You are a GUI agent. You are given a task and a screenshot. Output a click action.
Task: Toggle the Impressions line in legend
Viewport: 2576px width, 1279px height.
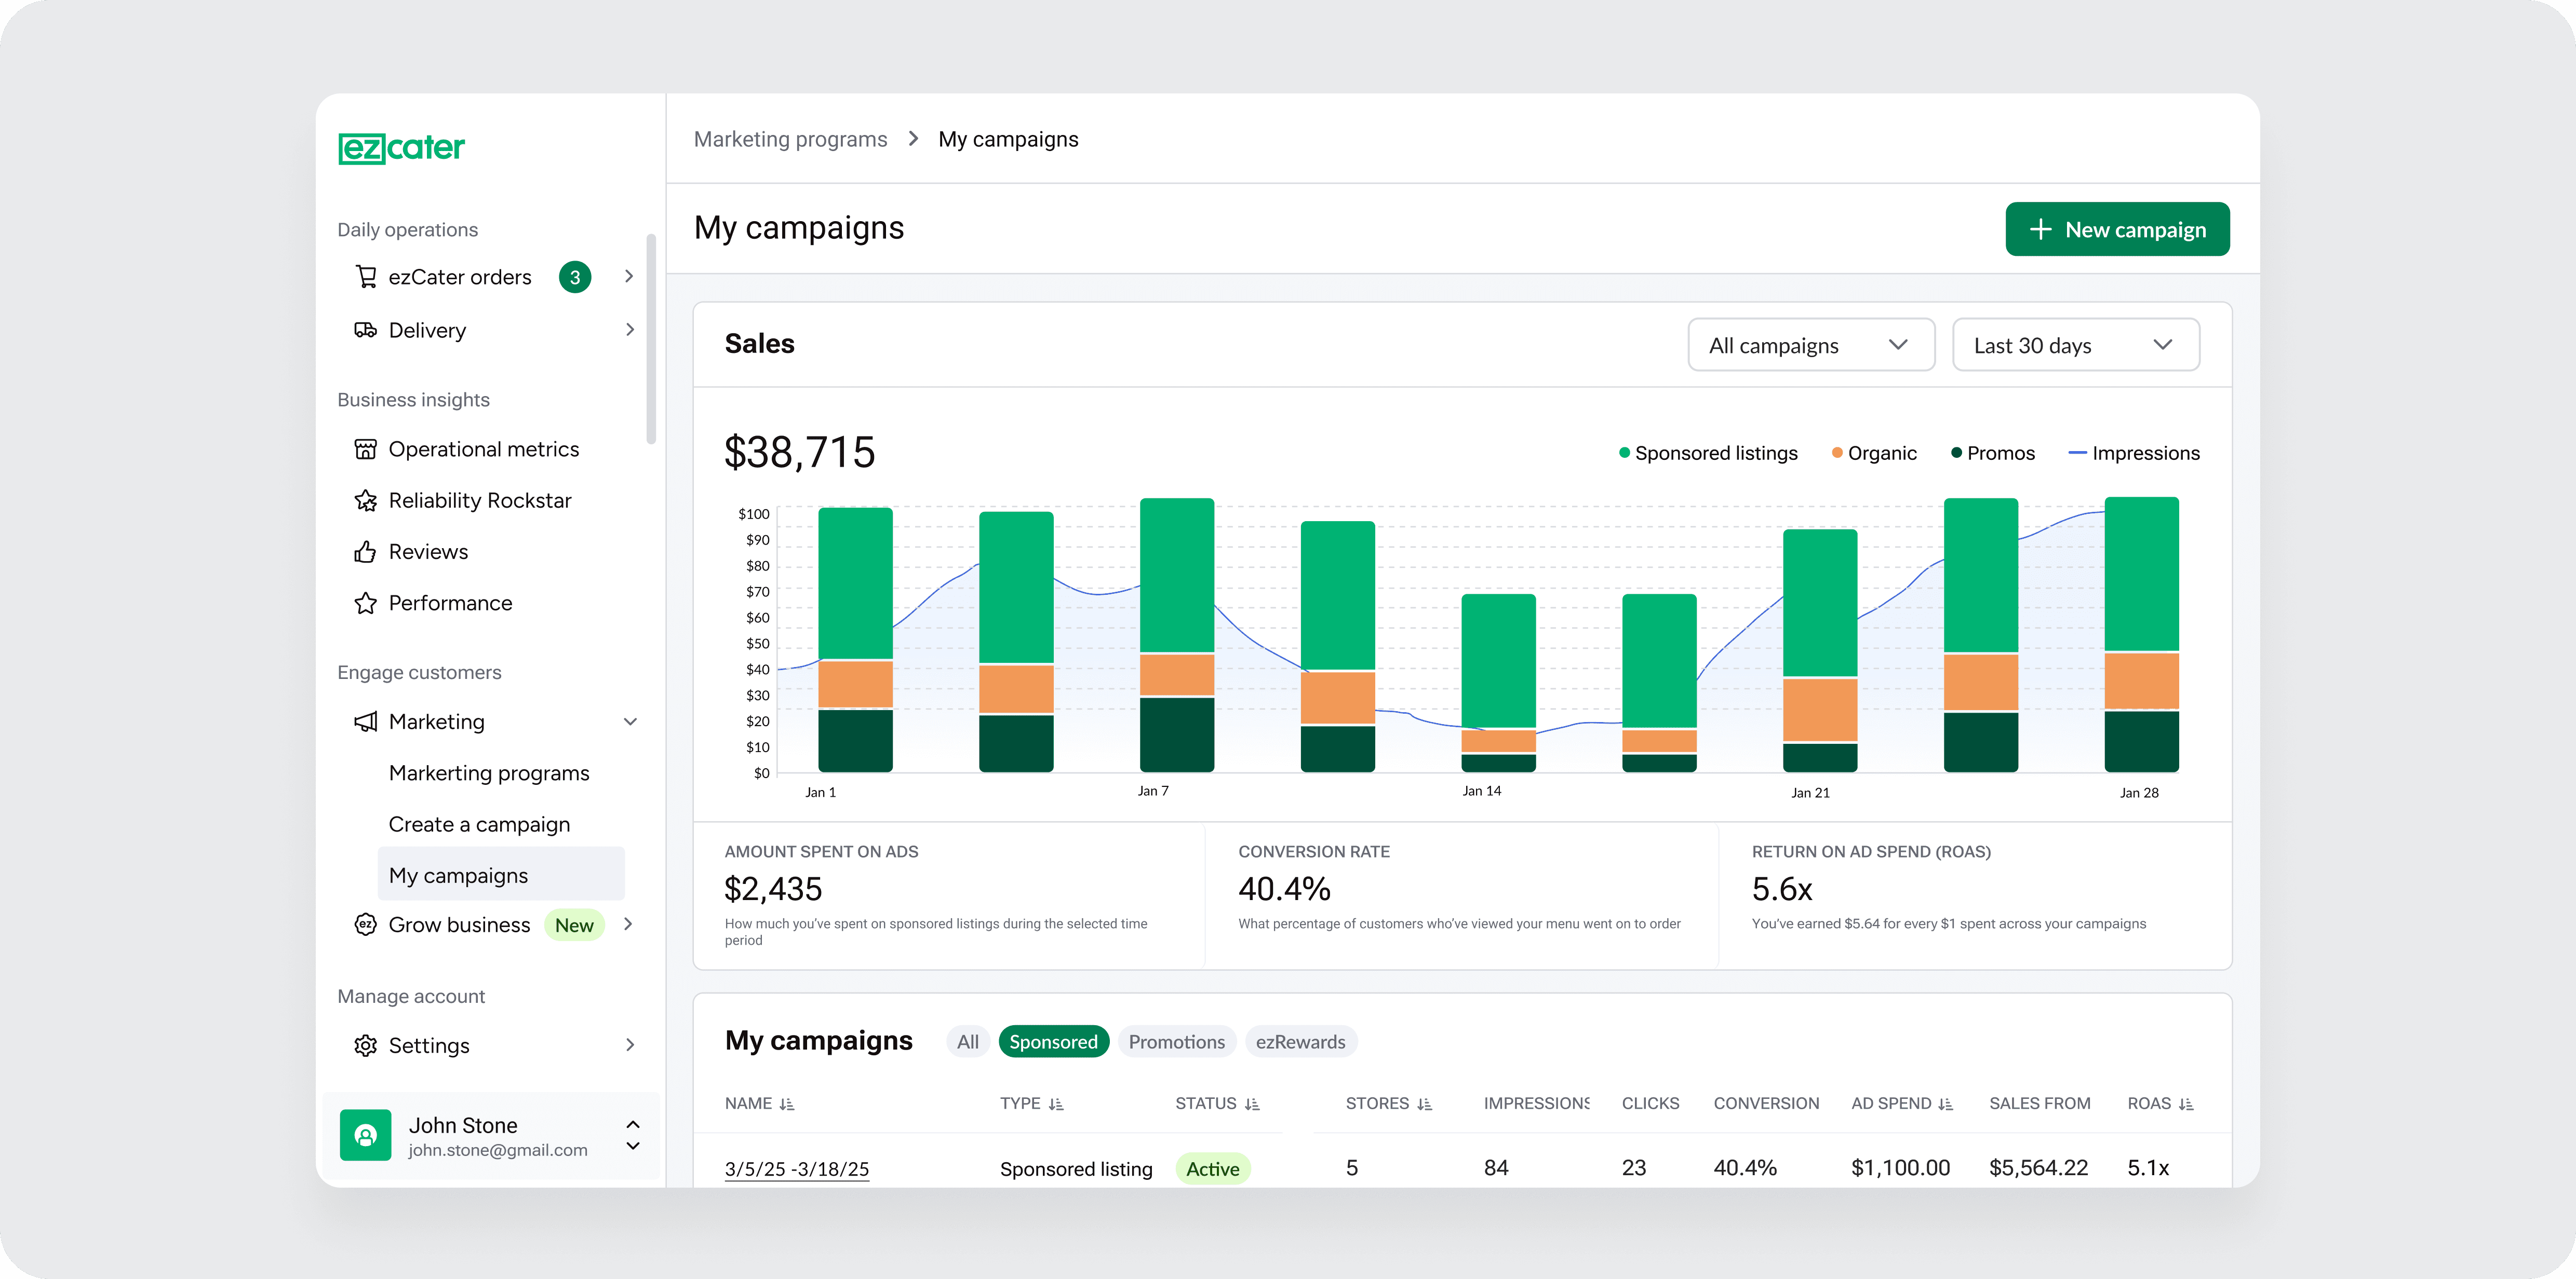coord(2133,454)
